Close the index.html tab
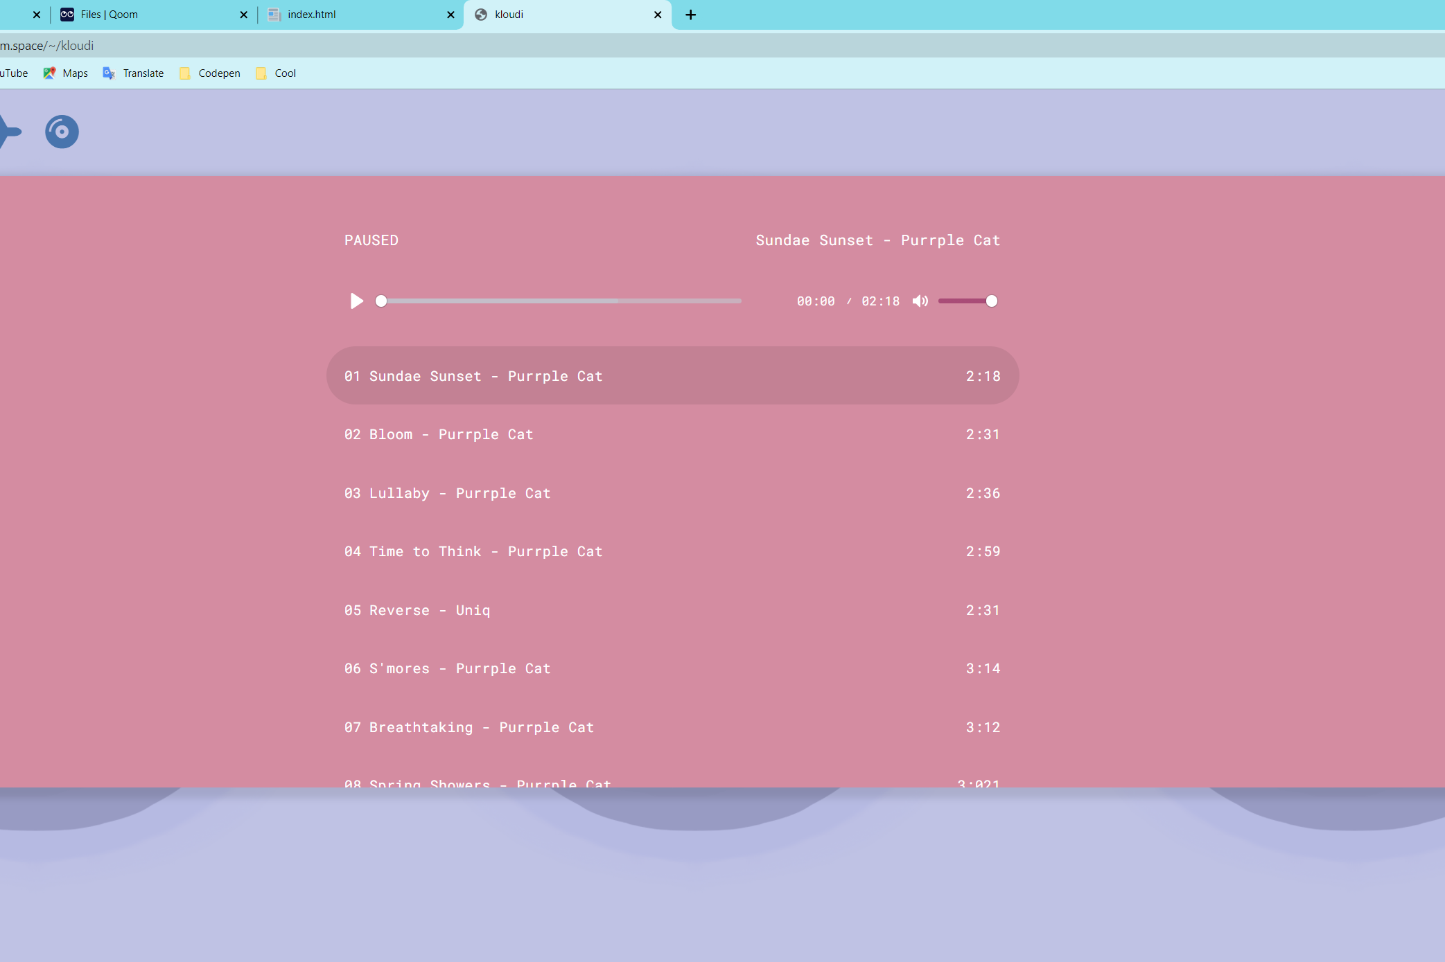Image resolution: width=1445 pixels, height=962 pixels. coord(450,15)
